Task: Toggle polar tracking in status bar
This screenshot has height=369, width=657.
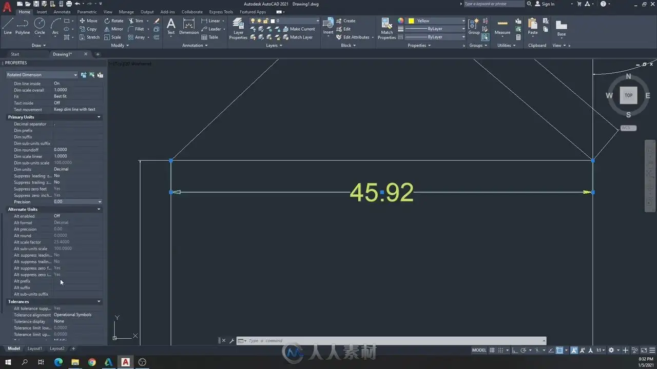Action: pos(523,351)
